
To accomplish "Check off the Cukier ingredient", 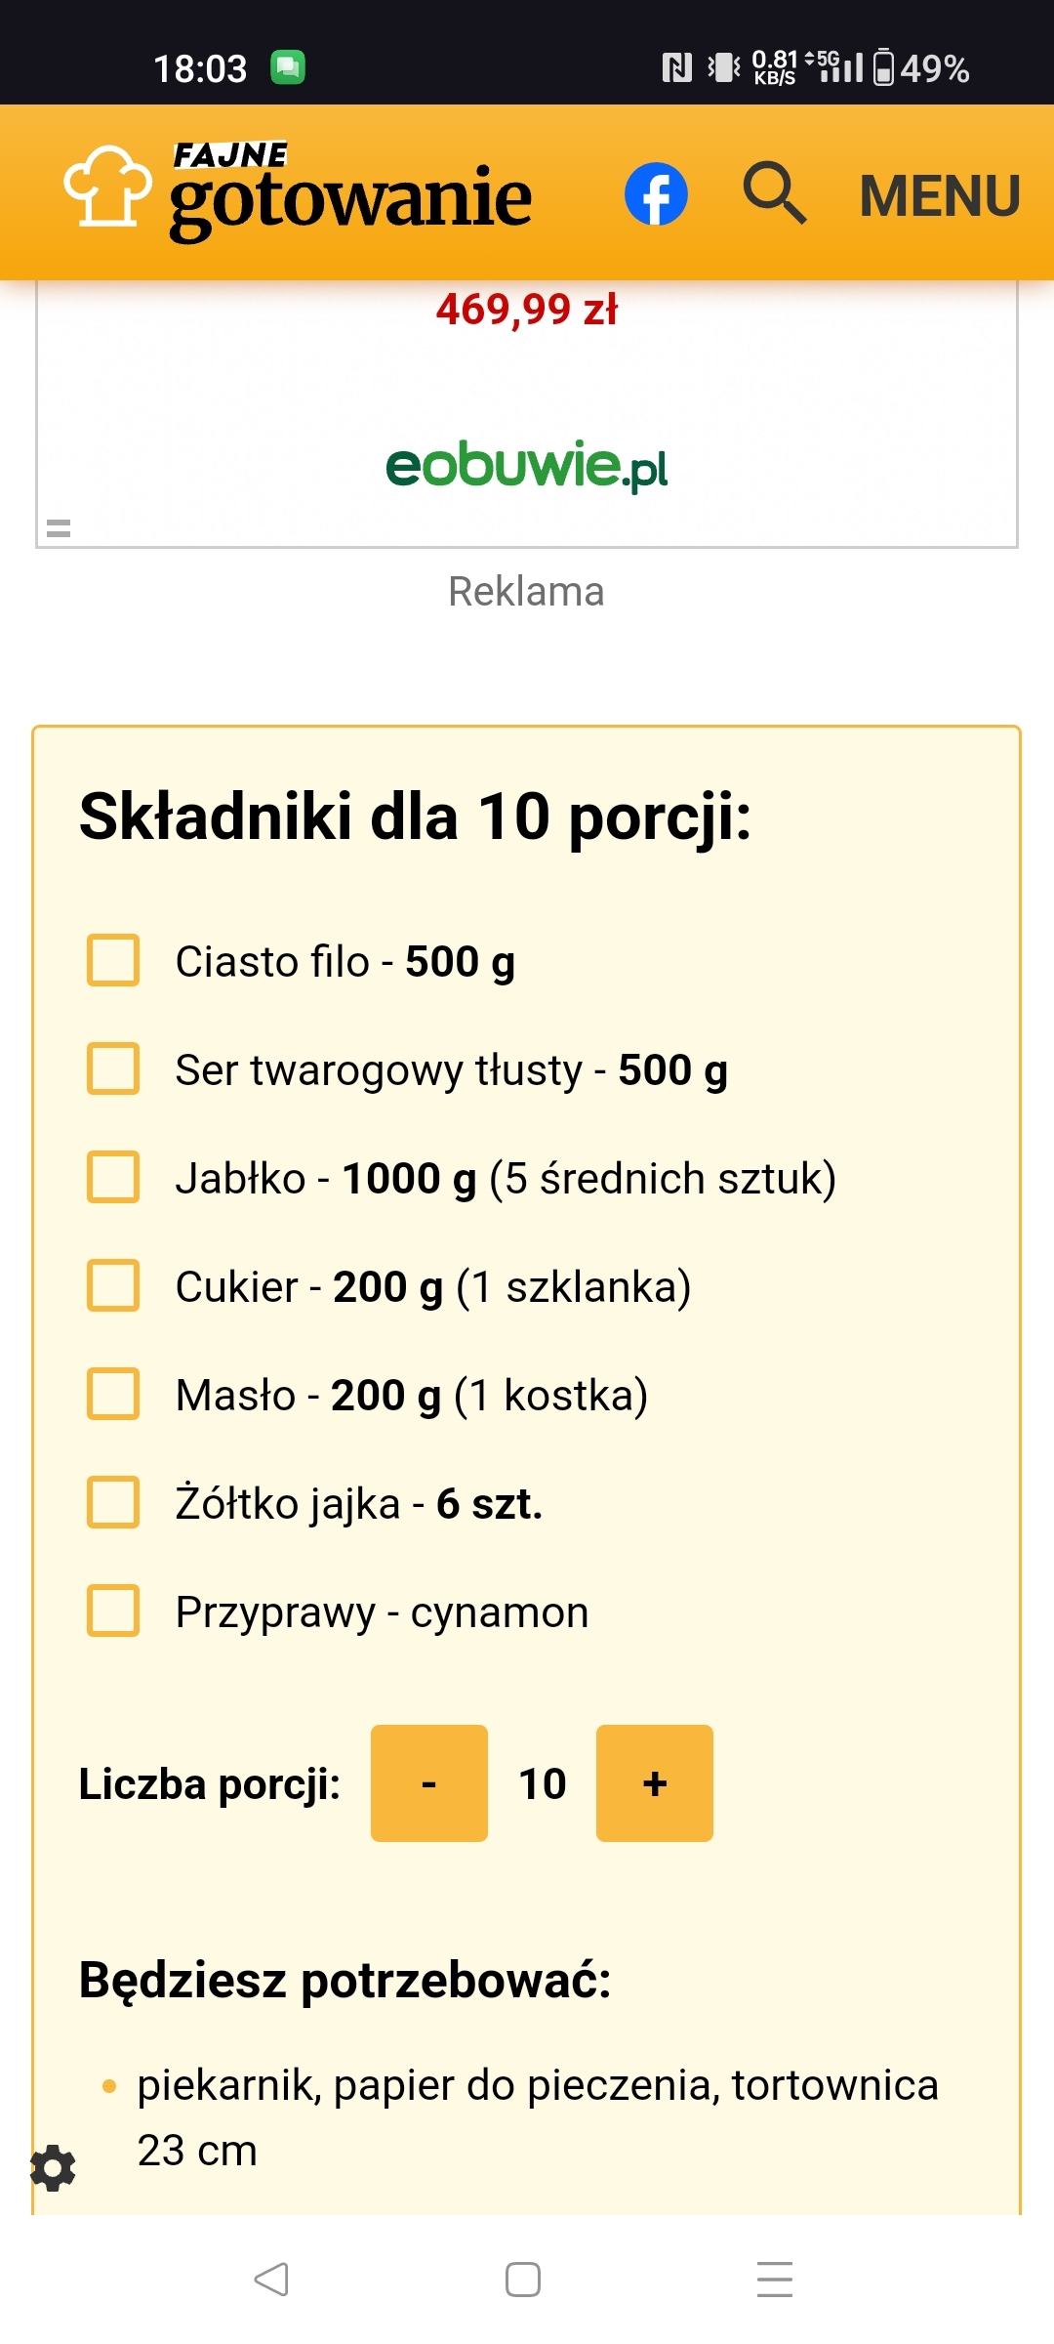I will [x=113, y=1286].
